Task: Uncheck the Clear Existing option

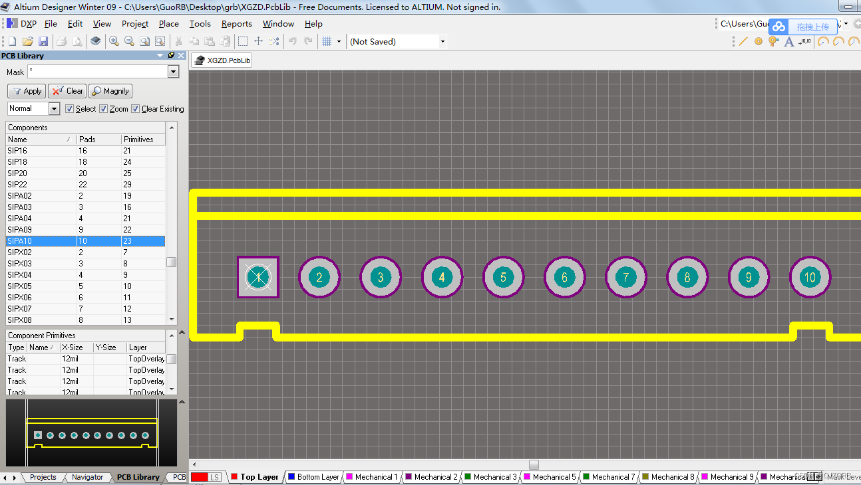Action: click(135, 108)
